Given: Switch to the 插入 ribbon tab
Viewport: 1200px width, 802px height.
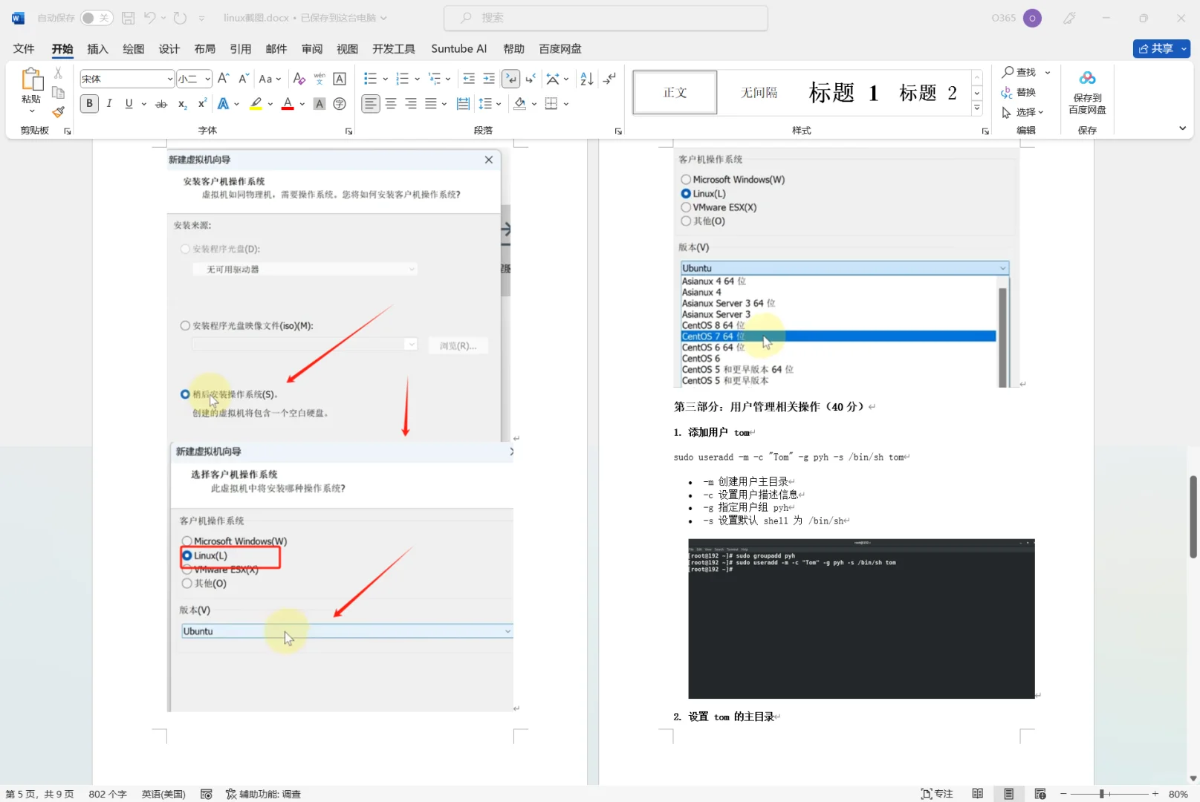Looking at the screenshot, I should pos(97,48).
